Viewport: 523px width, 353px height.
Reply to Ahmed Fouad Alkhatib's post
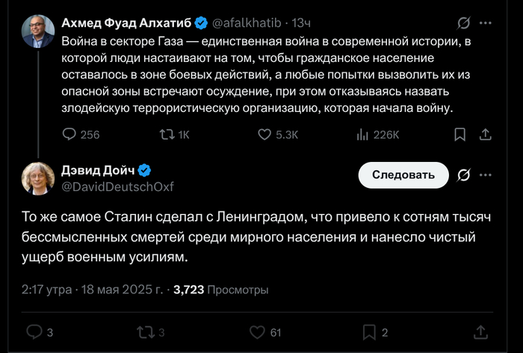point(69,134)
